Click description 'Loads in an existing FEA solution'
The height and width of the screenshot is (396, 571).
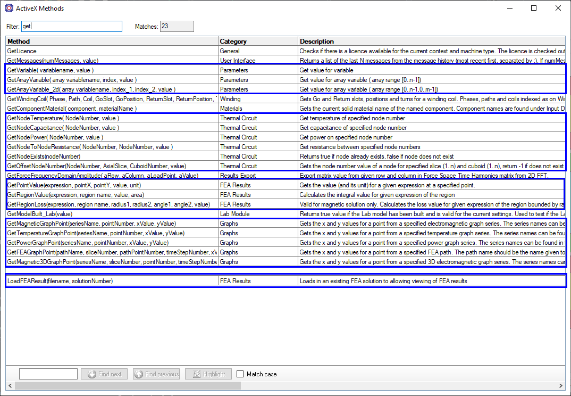383,281
